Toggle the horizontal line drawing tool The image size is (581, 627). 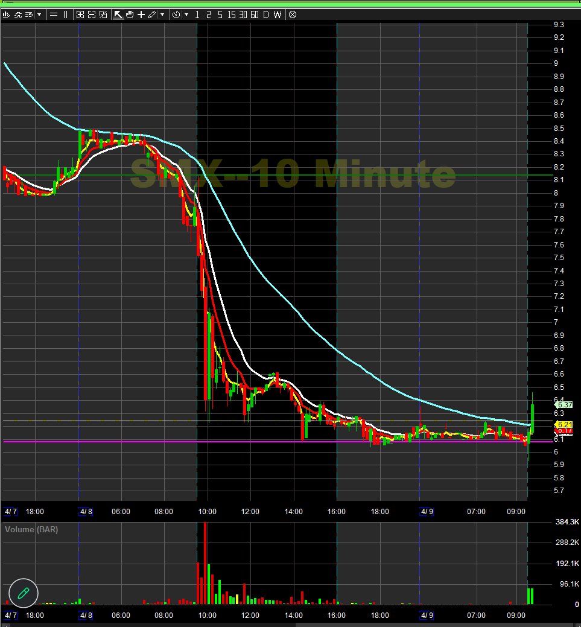(52, 14)
